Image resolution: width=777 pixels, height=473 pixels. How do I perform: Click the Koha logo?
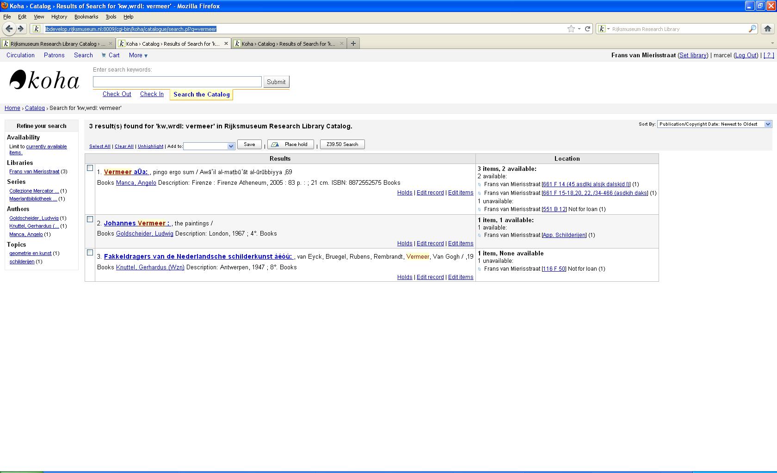pyautogui.click(x=44, y=80)
